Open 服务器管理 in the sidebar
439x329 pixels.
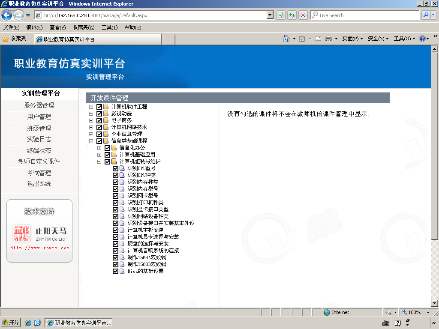[39, 105]
